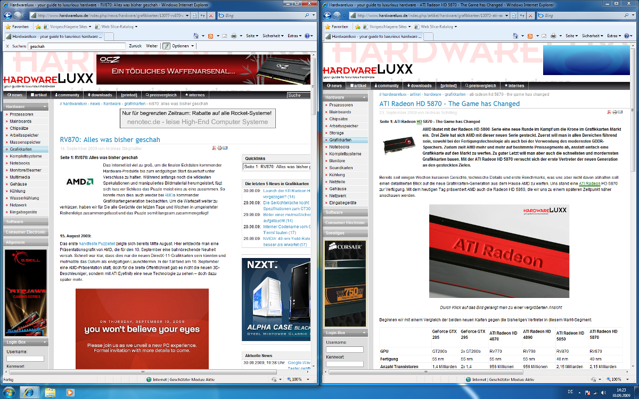Click mail icon in left window toolbar
Image resolution: width=639 pixels, height=399 pixels.
tap(224, 36)
